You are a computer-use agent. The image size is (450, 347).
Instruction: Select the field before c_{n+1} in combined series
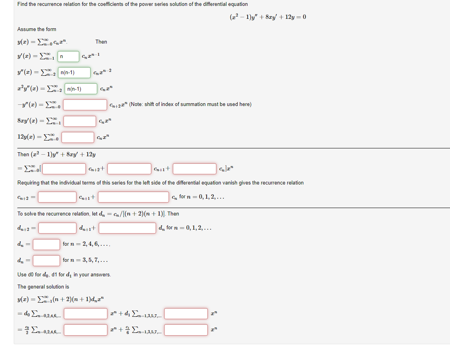[129, 169]
